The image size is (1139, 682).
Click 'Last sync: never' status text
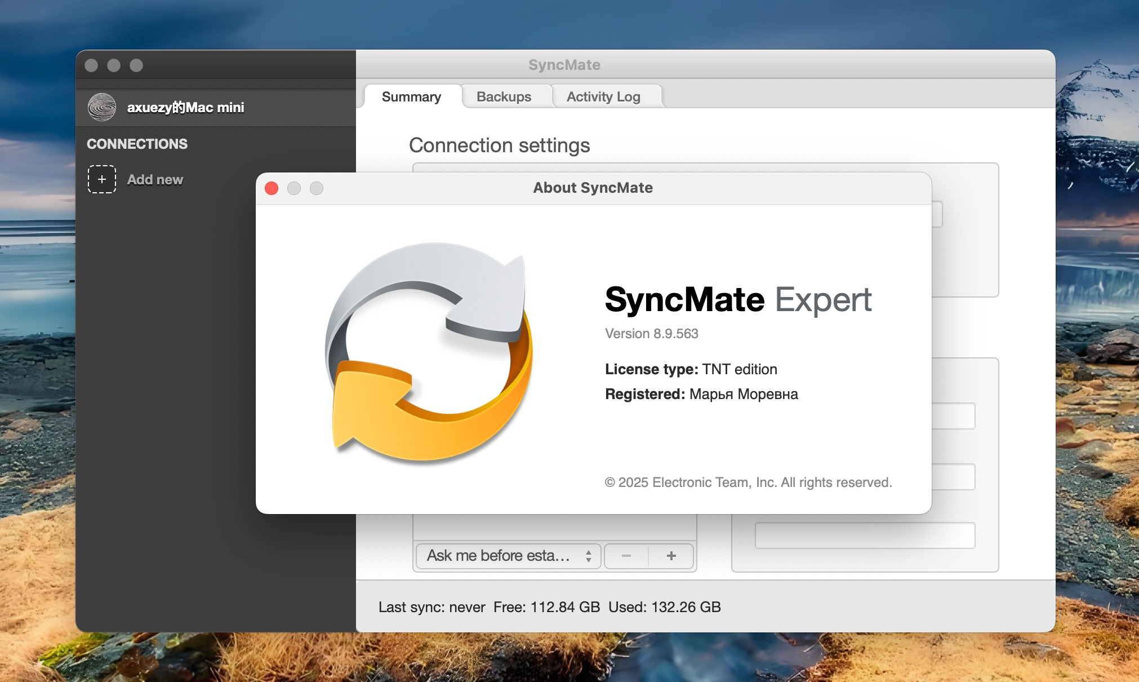pos(431,607)
